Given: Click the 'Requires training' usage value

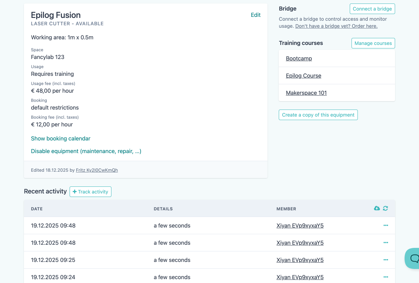Looking at the screenshot, I should point(52,74).
